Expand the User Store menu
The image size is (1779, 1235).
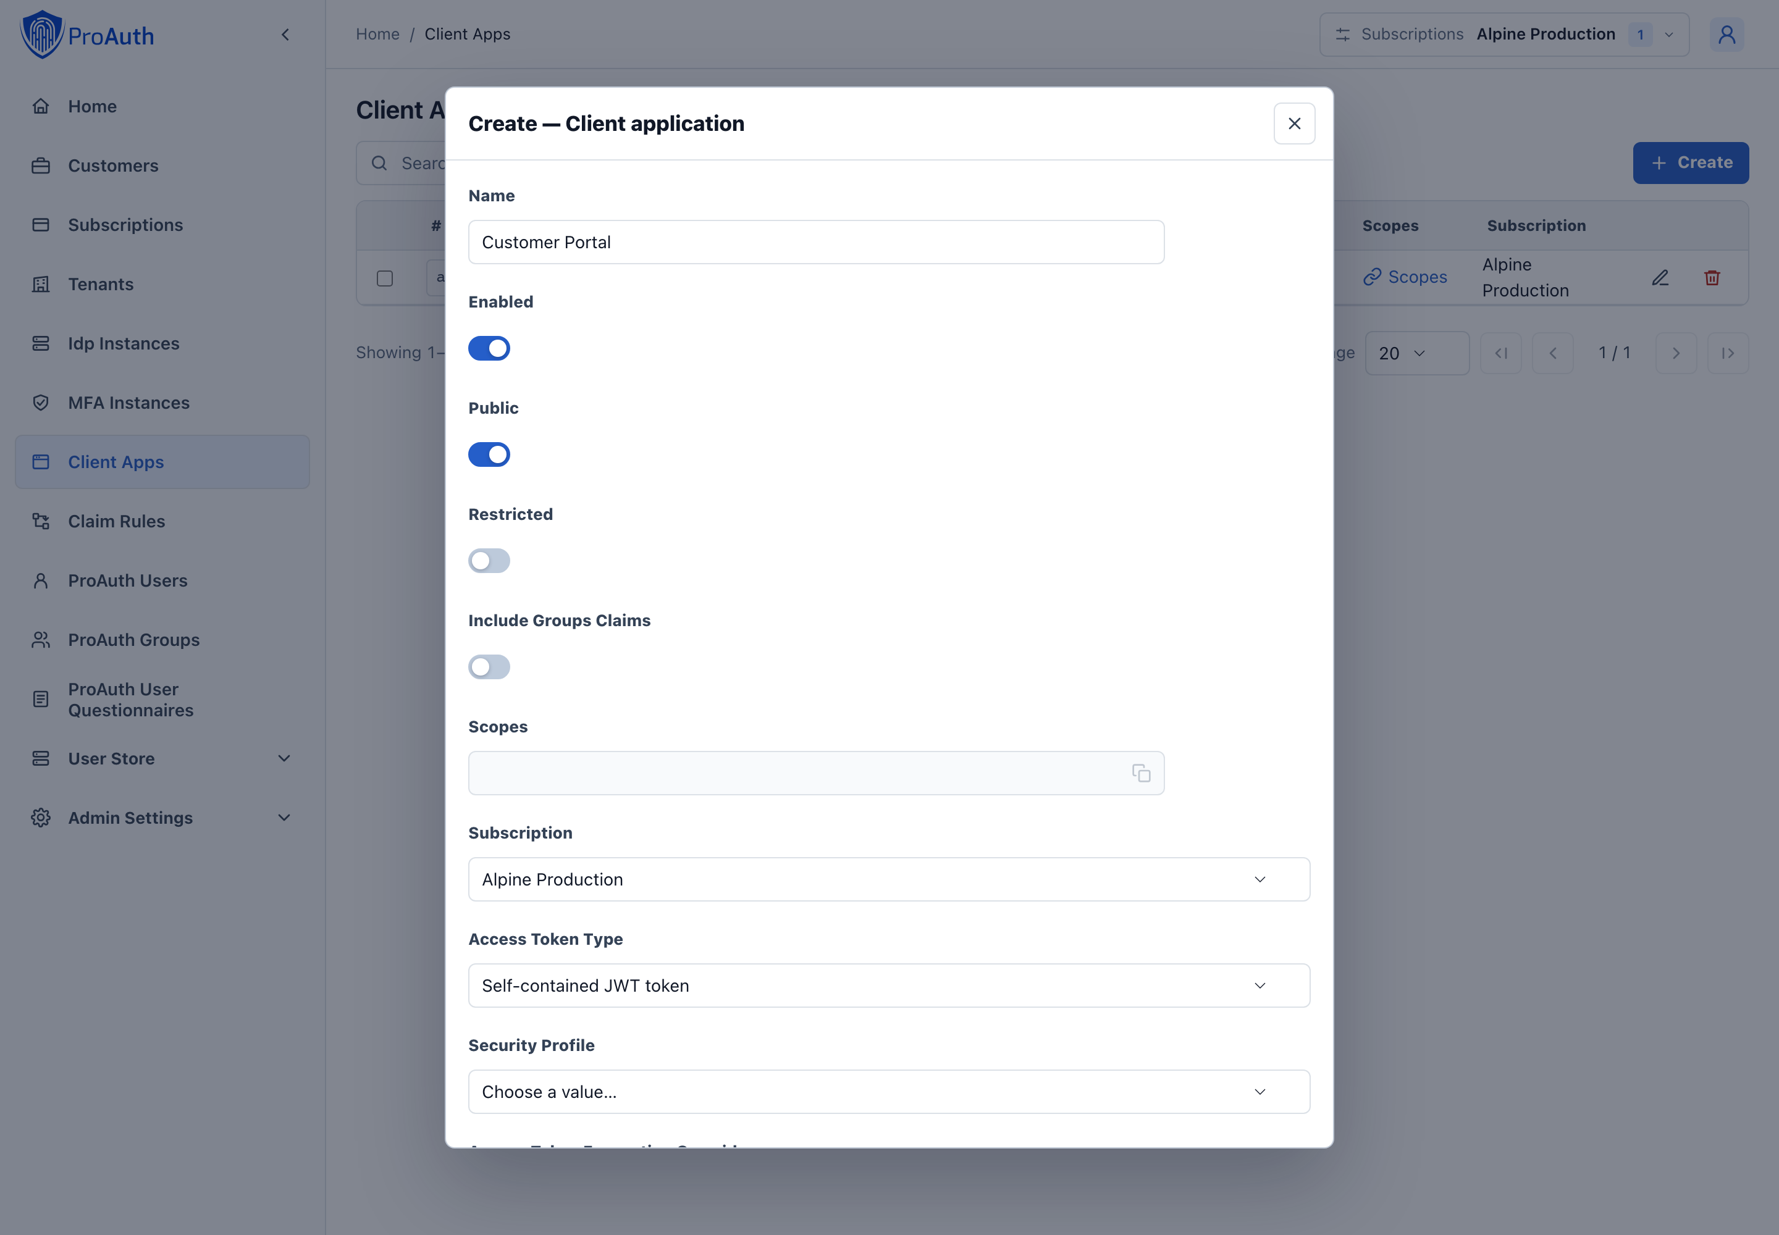(x=162, y=758)
